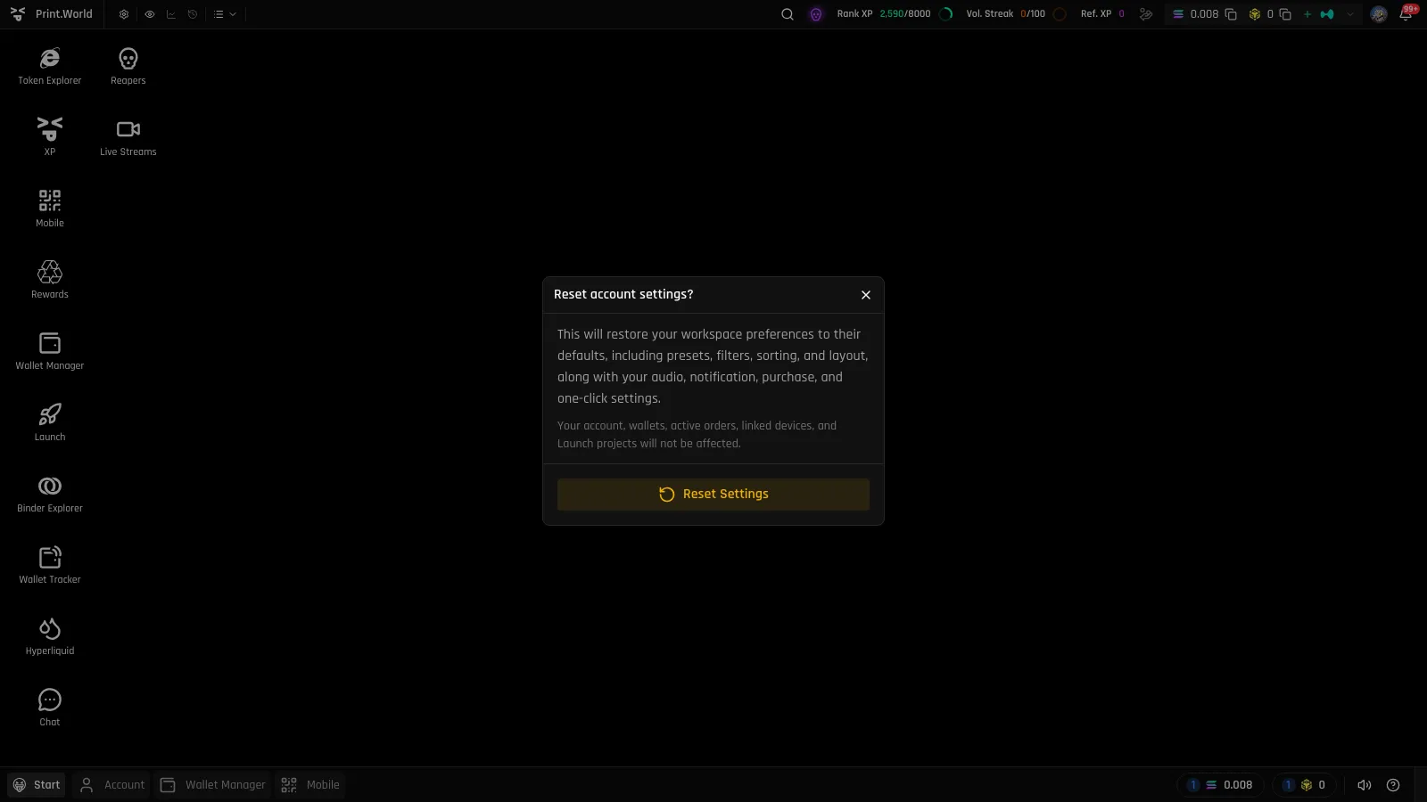The image size is (1427, 802).
Task: Select Wallet Manager in the taskbar
Action: coord(213,785)
